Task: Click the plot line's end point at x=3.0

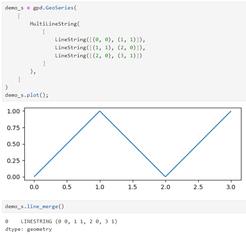Action: [x=231, y=111]
